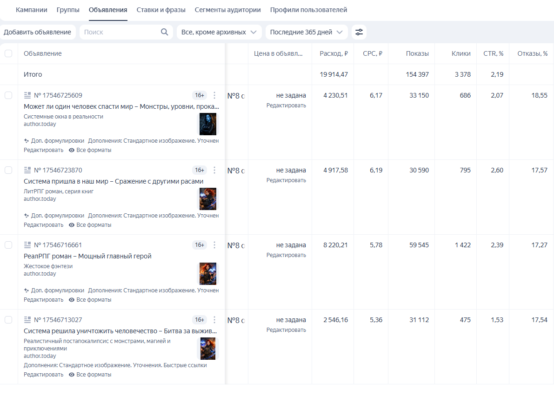This screenshot has width=554, height=396.
Task: Select checkbox for ad 17546725609
Action: pos(8,95)
